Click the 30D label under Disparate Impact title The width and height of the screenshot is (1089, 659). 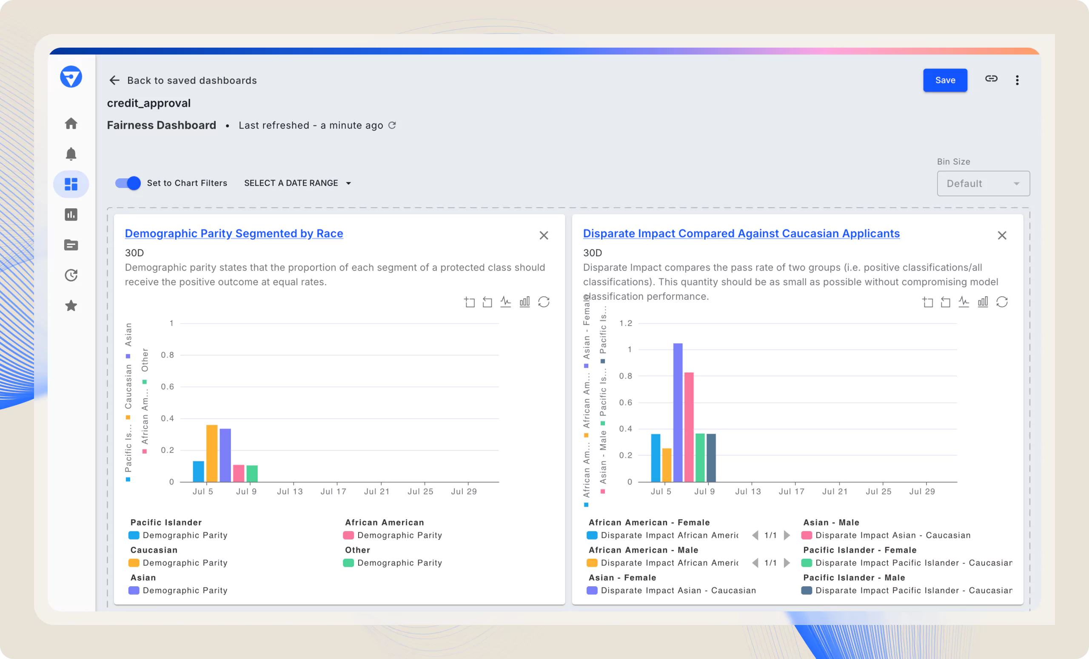tap(593, 253)
